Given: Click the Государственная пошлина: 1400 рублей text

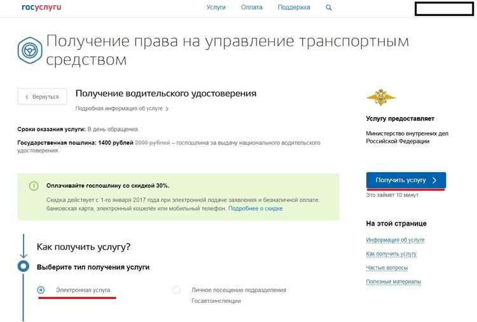Looking at the screenshot, I should coord(75,143).
